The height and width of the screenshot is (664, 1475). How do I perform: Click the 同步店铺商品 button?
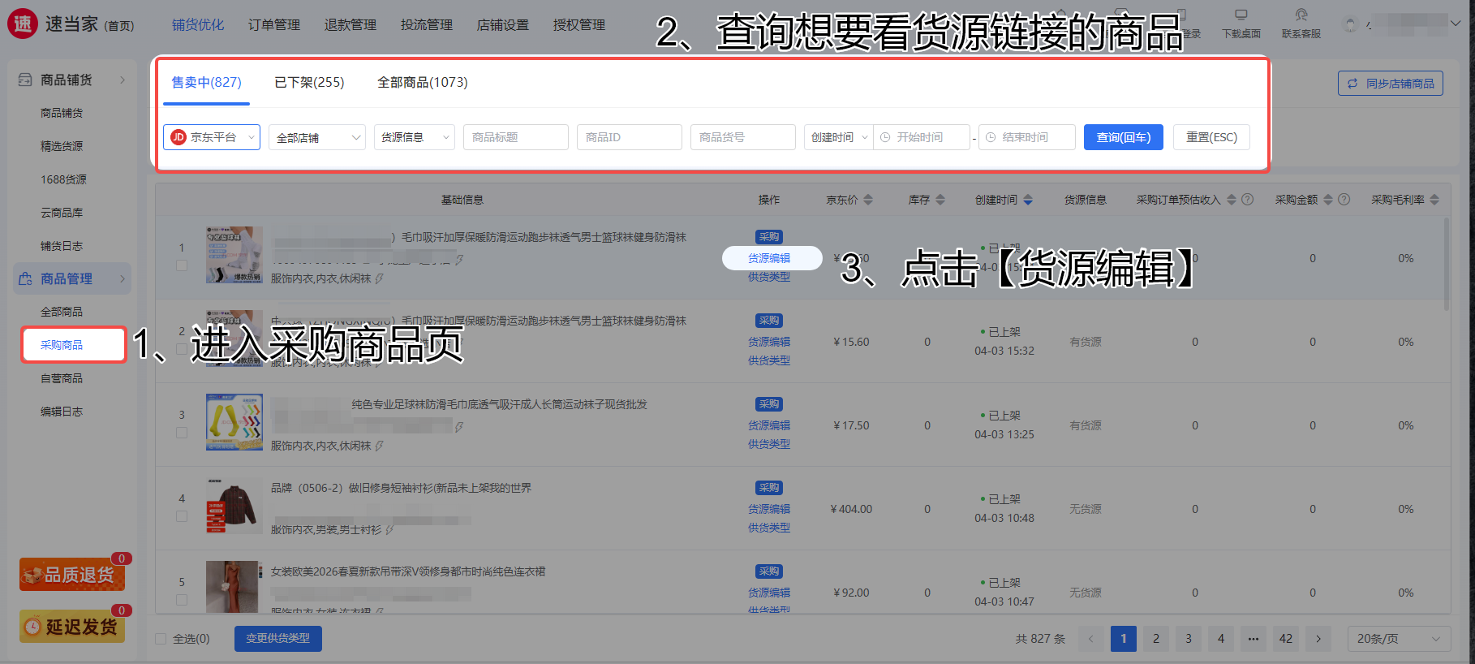[1390, 84]
